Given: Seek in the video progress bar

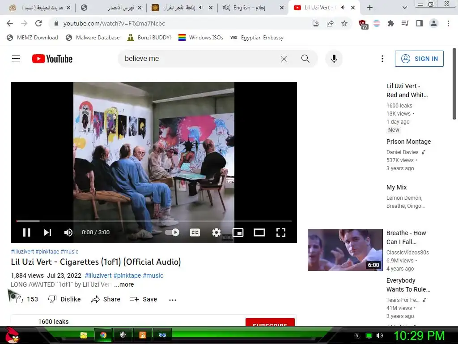Looking at the screenshot, I should pos(154,221).
